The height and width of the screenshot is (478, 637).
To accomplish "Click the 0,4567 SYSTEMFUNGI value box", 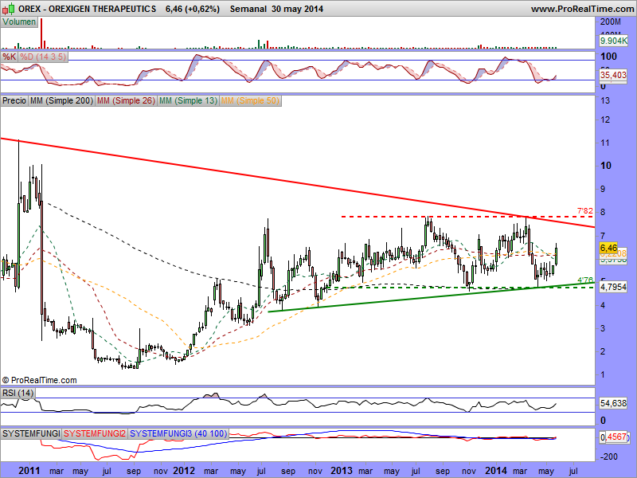I will pos(613,437).
